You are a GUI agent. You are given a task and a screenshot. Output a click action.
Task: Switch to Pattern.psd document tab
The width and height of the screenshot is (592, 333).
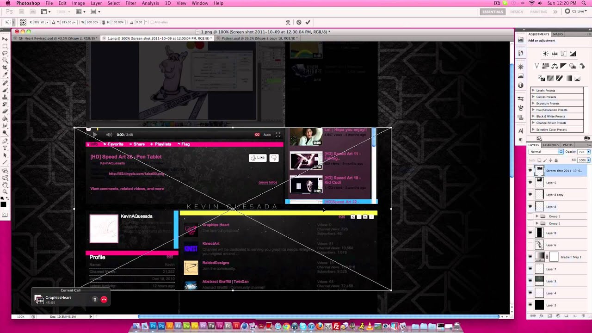click(x=258, y=38)
